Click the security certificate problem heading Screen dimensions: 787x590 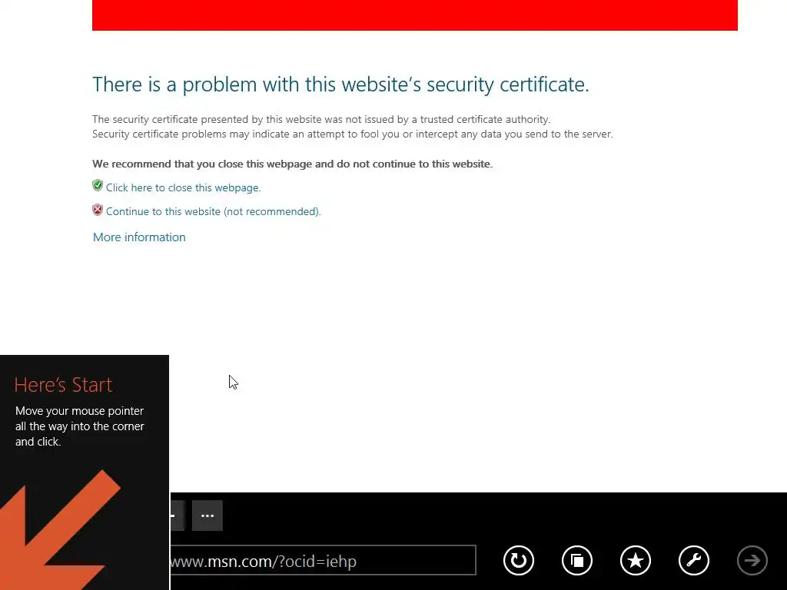pyautogui.click(x=340, y=85)
